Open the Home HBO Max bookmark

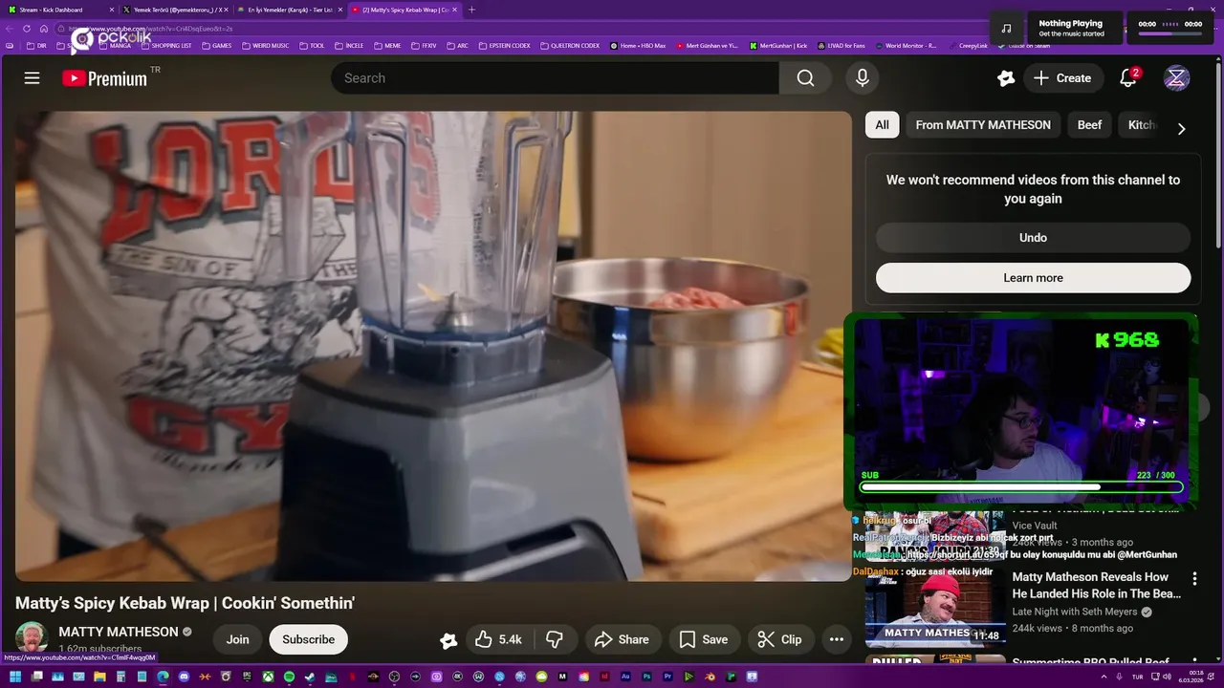pyautogui.click(x=638, y=45)
